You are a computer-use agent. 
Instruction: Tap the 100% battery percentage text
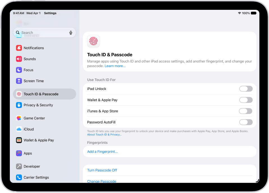coord(246,13)
